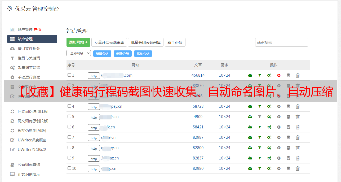Tick the checkbox for site 7

(x=69, y=137)
